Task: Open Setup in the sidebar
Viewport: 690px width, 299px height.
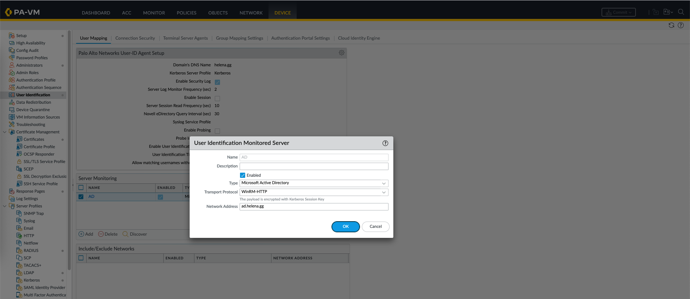Action: click(x=21, y=36)
